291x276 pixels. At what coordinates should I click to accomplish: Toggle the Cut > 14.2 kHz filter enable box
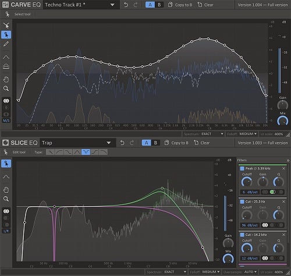coord(242,235)
